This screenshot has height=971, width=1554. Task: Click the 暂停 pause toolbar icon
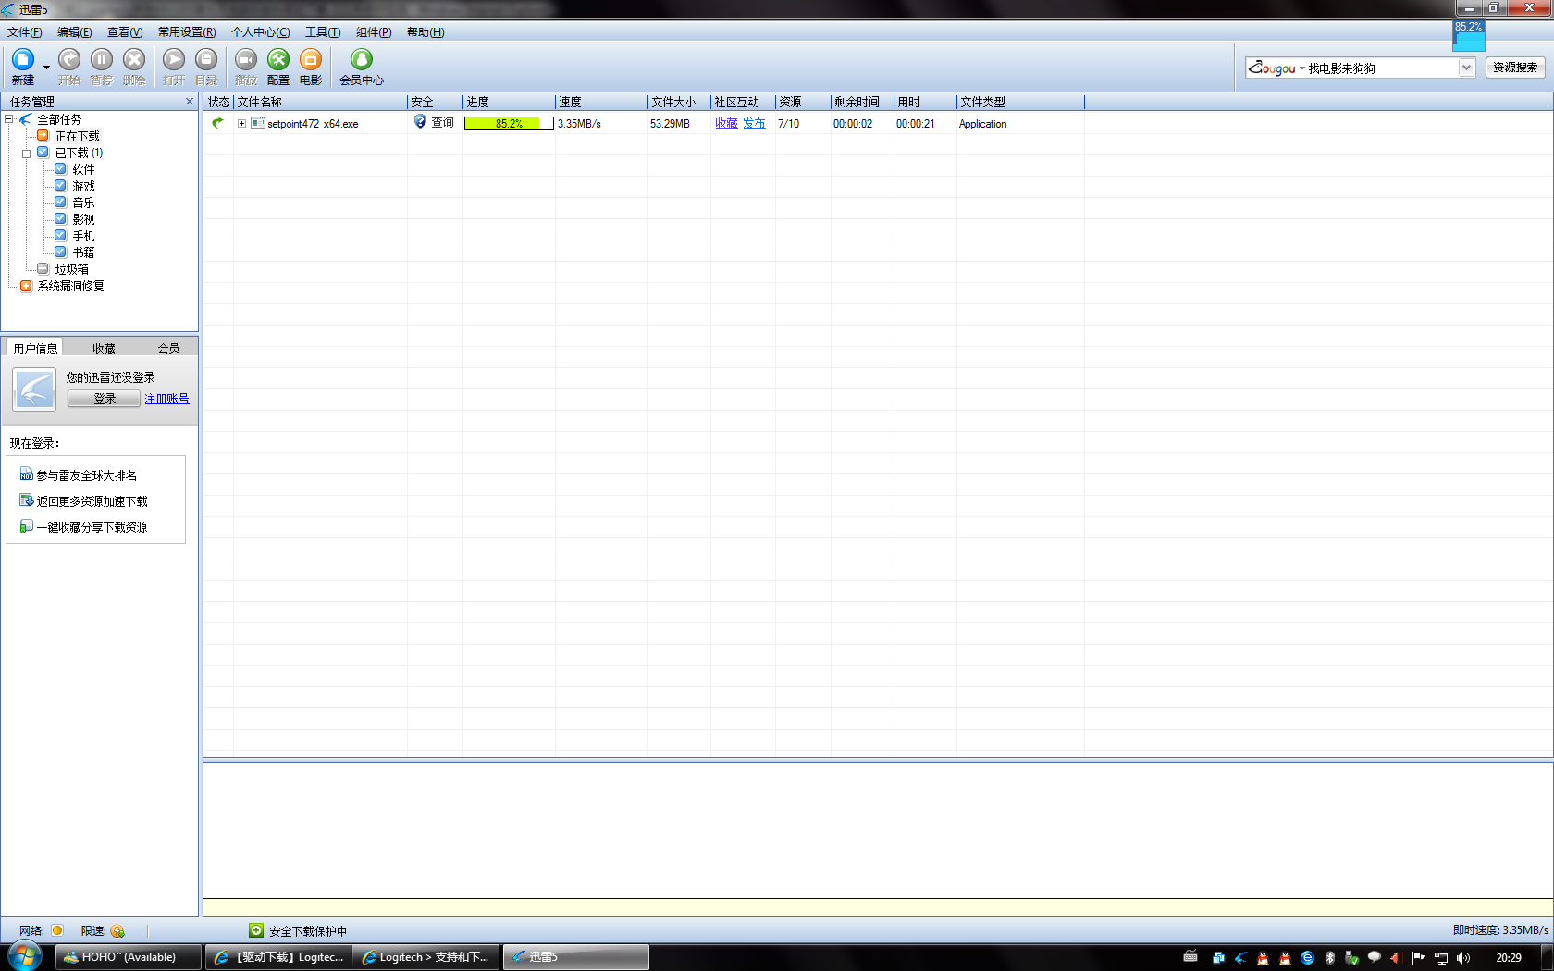point(102,60)
